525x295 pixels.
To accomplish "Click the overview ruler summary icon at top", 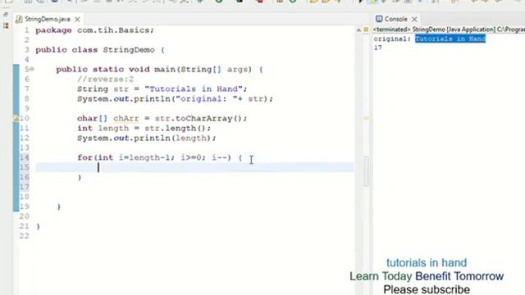I will (366, 29).
